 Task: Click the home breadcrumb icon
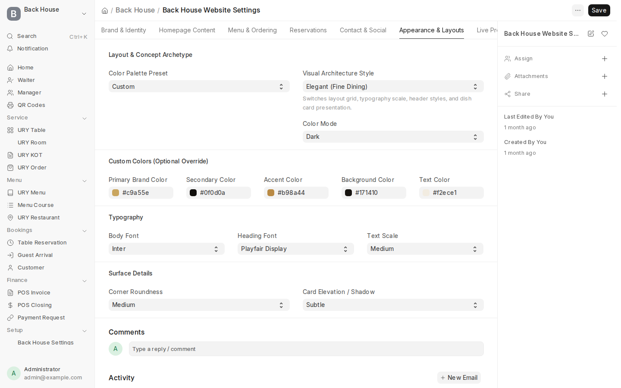click(105, 11)
